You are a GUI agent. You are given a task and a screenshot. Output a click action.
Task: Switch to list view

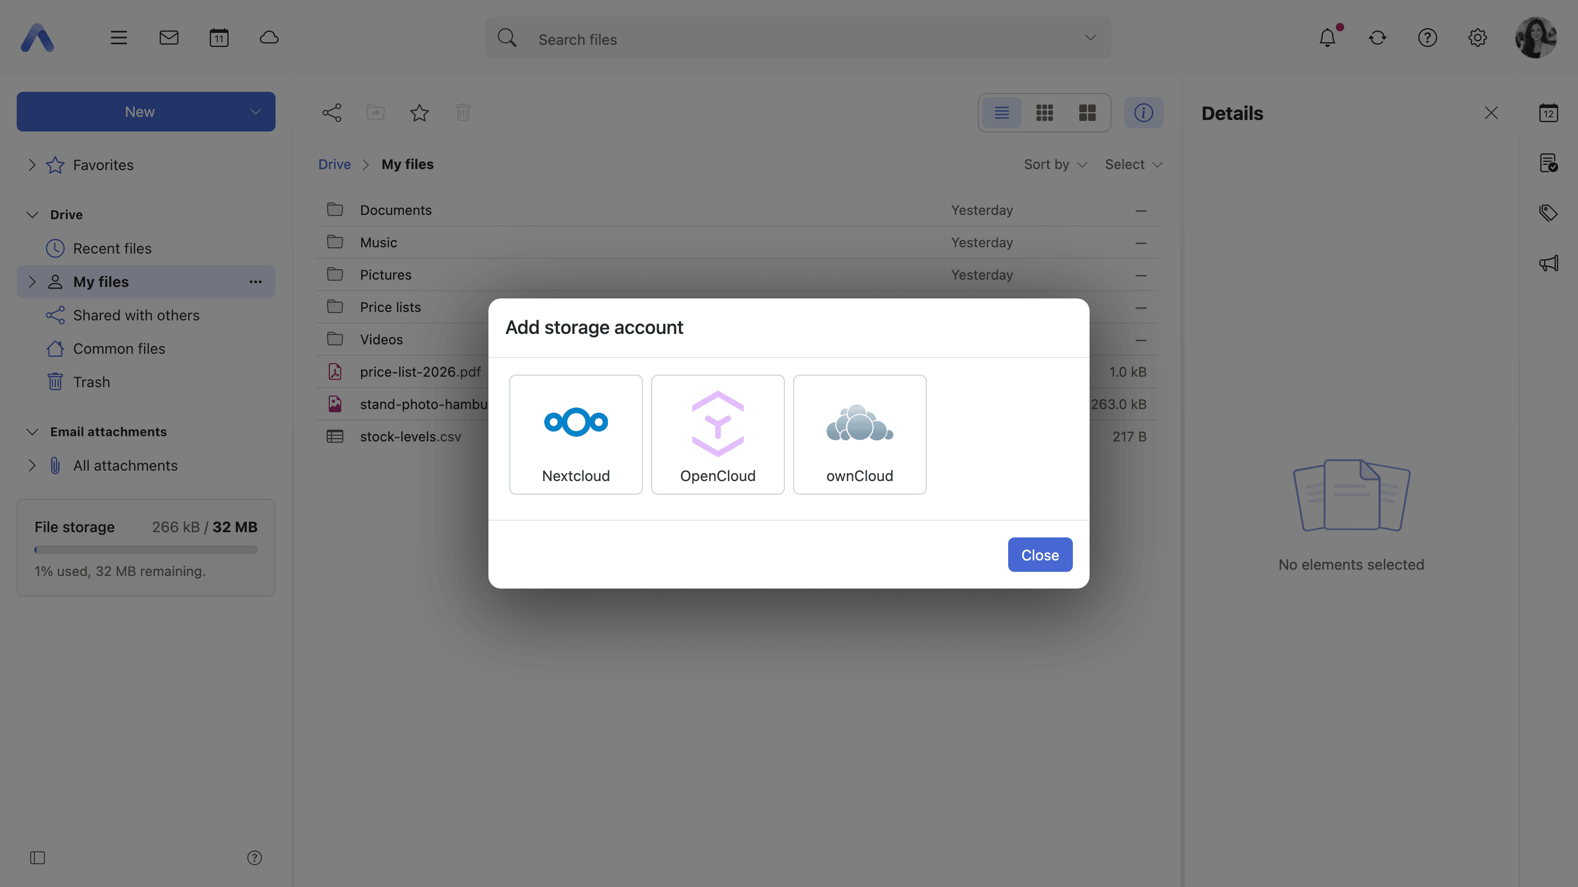point(1001,113)
